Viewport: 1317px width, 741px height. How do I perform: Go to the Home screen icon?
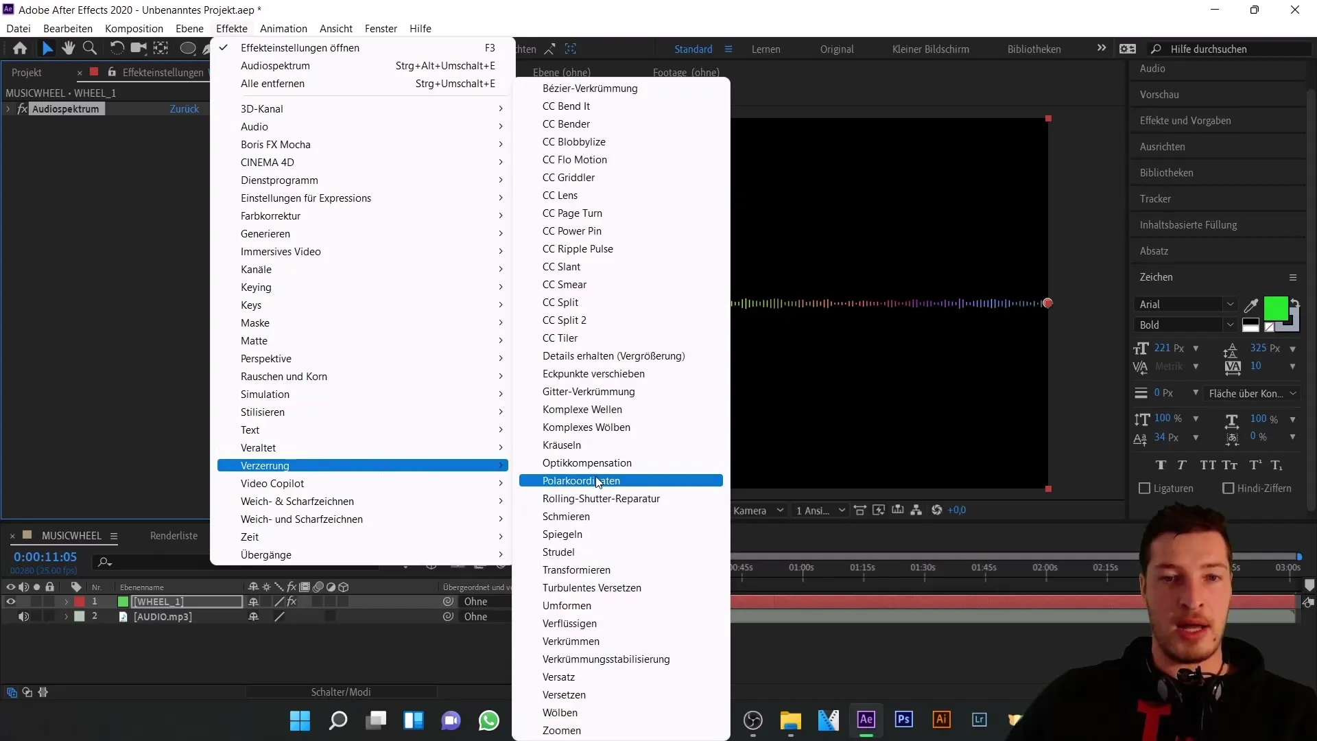(x=20, y=49)
